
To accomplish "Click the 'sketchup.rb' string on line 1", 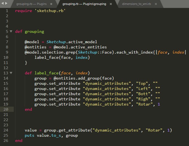I will 50,11.
